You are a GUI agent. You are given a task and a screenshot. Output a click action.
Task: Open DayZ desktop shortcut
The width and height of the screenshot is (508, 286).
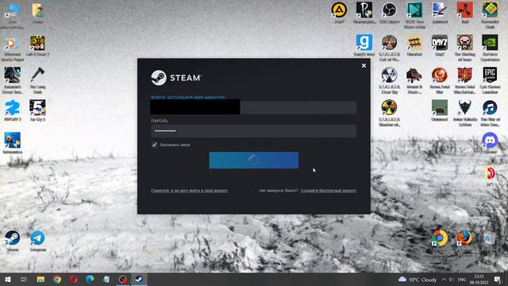coord(439,45)
